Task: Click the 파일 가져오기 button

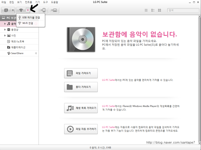Action: pyautogui.click(x=81, y=73)
